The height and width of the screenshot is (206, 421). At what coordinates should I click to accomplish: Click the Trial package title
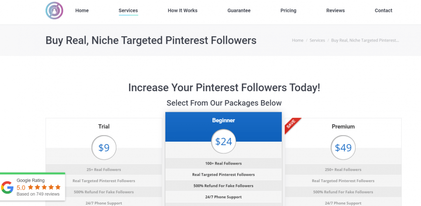tap(104, 126)
